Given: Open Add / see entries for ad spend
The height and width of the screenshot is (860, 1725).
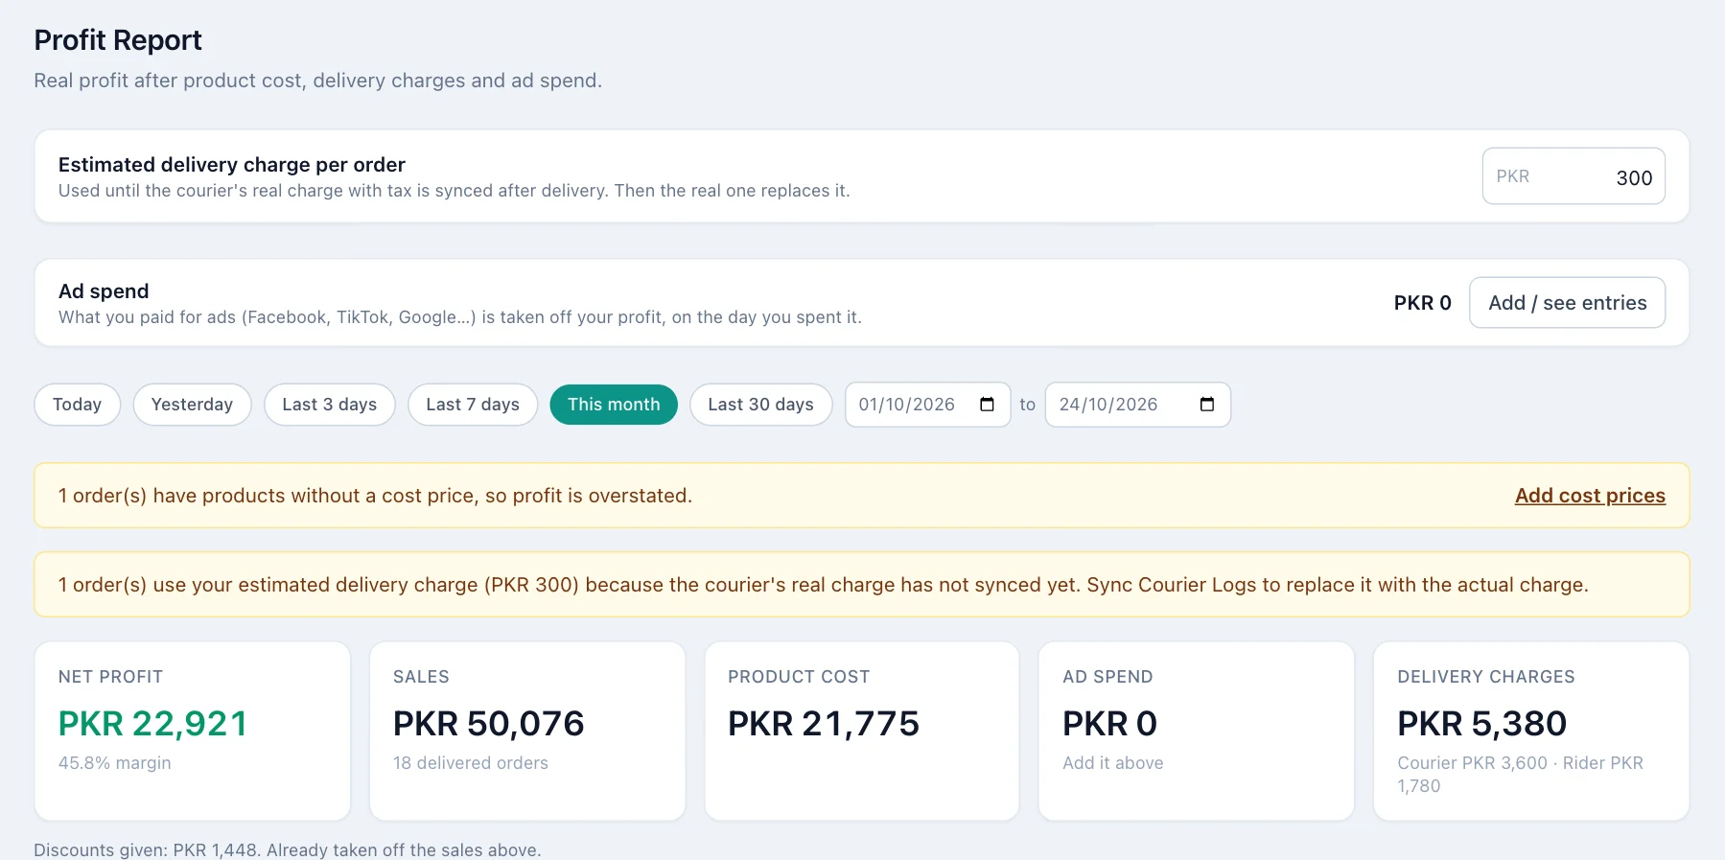Looking at the screenshot, I should tap(1567, 303).
